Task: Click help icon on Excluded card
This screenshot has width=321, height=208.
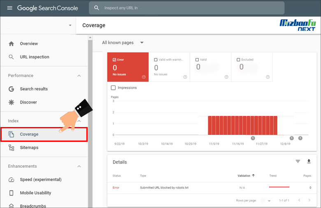Action: pos(267,77)
